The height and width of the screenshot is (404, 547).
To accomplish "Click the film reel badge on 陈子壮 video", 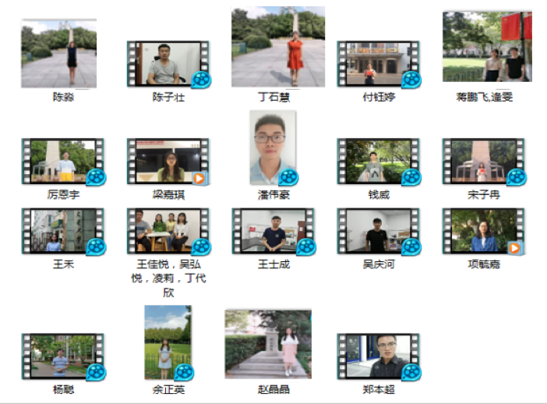I will tap(202, 80).
